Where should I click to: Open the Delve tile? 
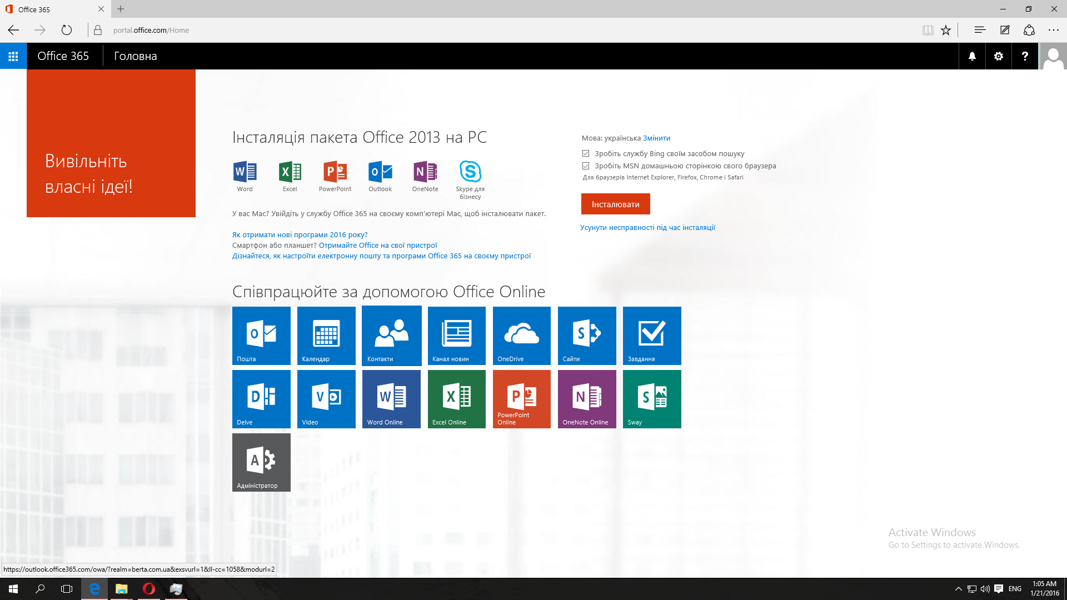coord(261,399)
